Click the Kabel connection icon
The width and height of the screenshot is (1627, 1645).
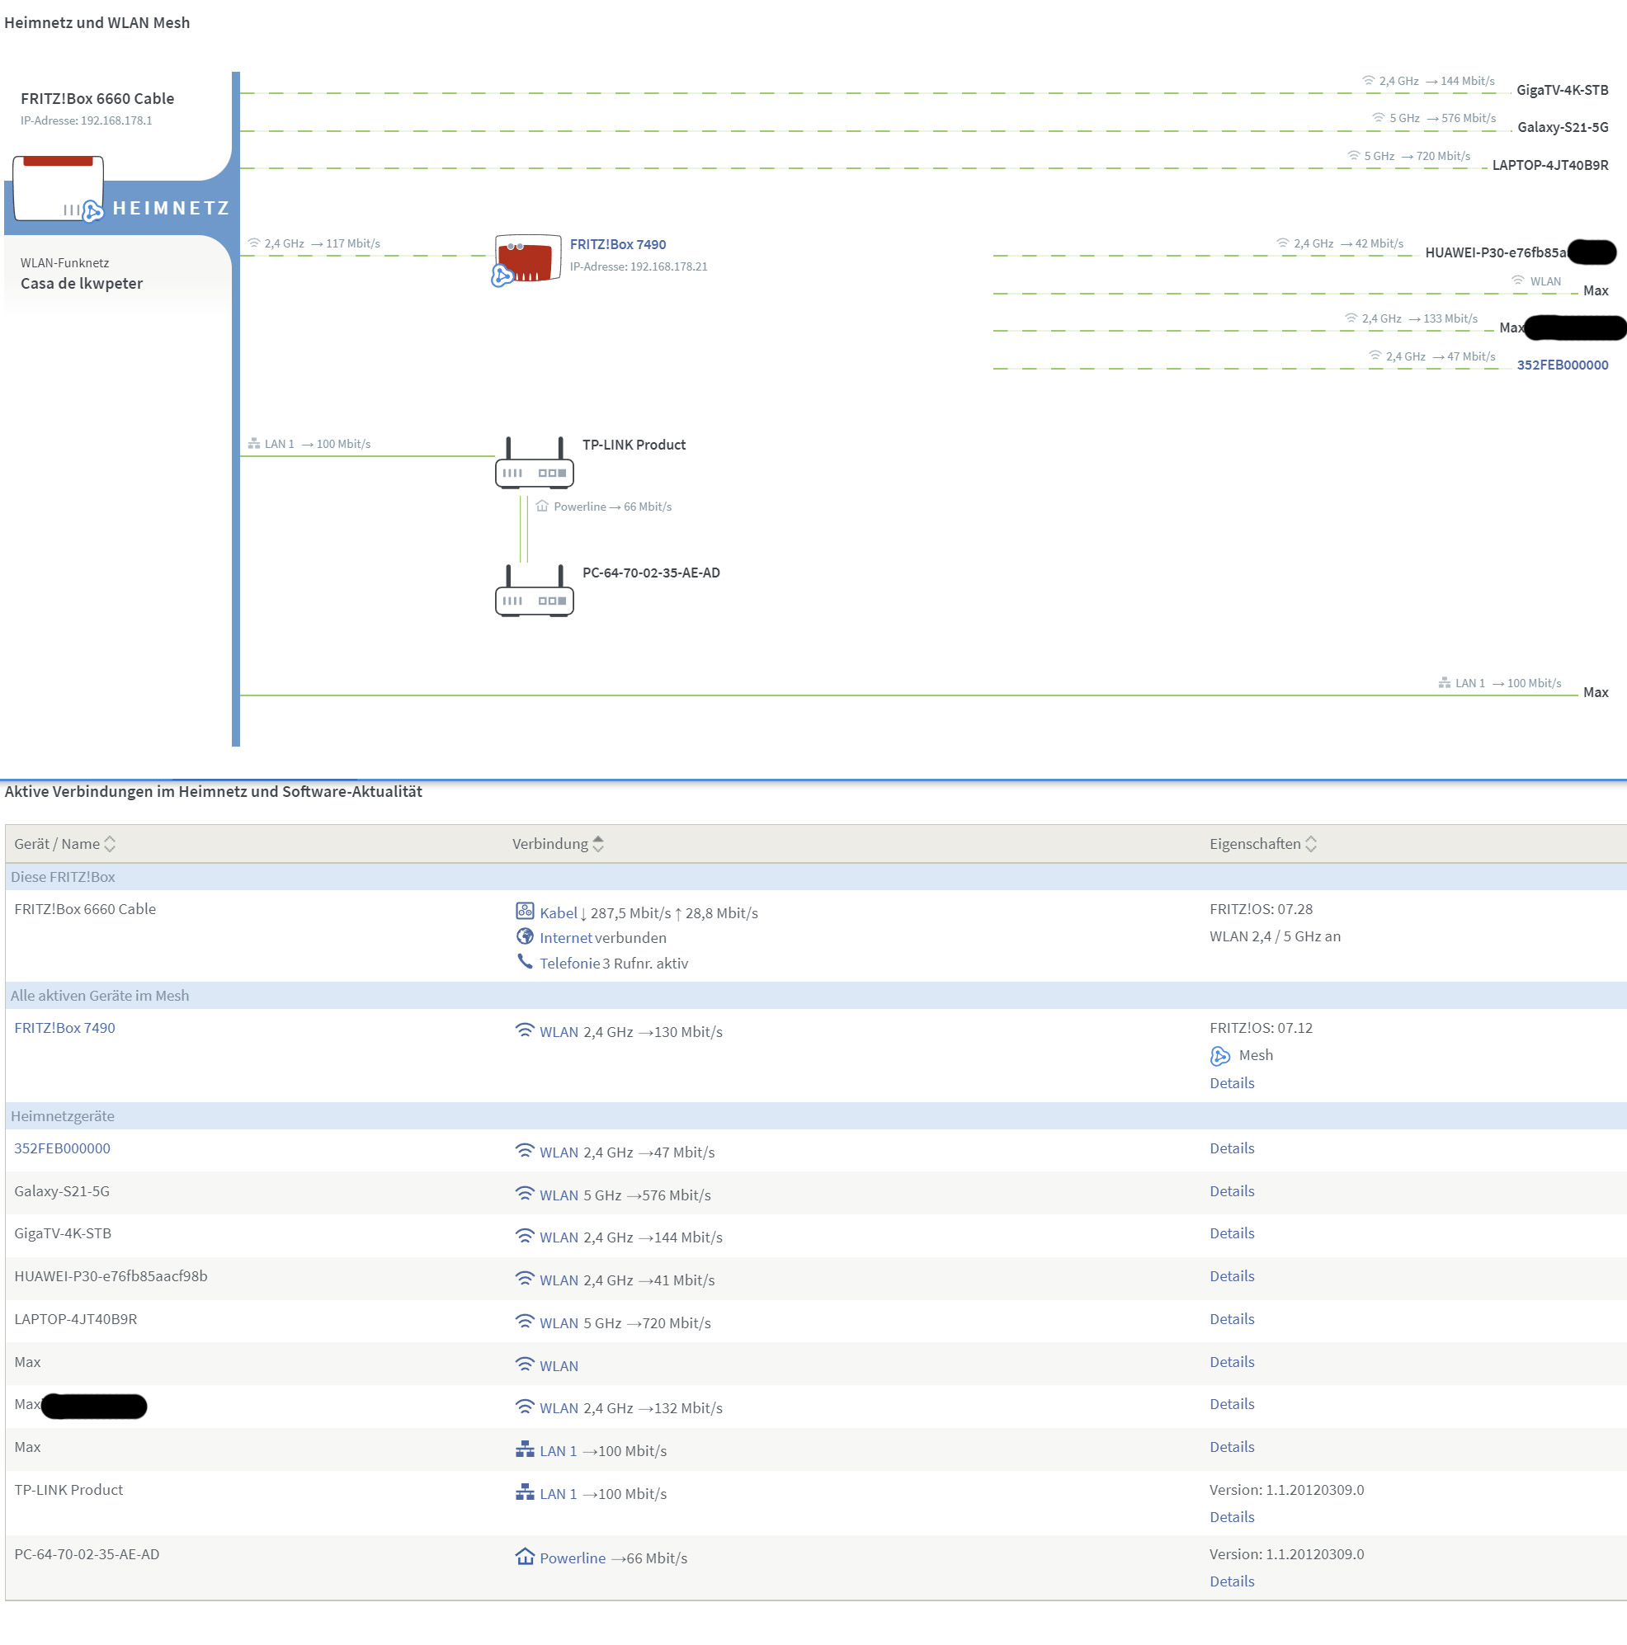point(526,911)
